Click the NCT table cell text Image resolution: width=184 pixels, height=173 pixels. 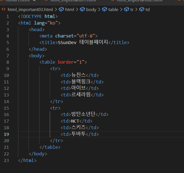[x=75, y=121]
